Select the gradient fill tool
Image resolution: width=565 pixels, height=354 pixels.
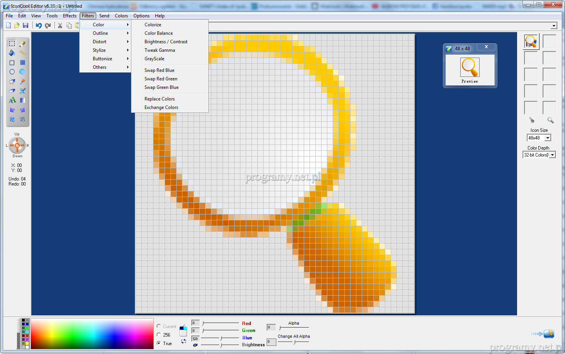coord(22,100)
